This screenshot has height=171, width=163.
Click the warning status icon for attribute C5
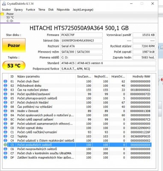click(6, 145)
